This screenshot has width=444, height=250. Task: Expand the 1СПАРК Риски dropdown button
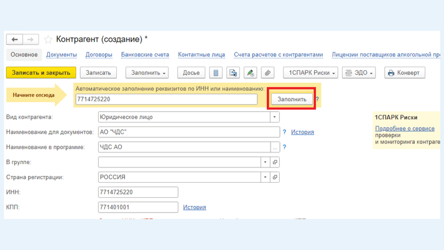310,73
